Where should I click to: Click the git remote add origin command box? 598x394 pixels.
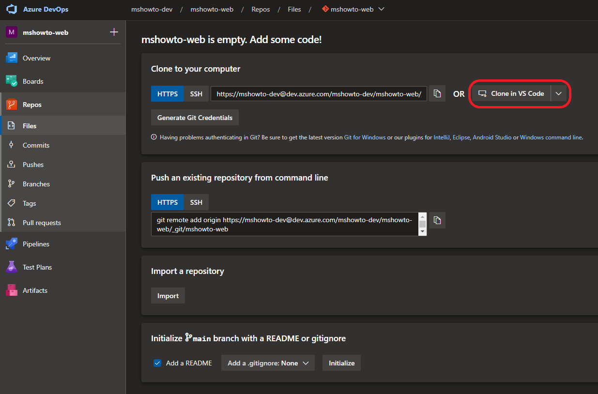285,224
